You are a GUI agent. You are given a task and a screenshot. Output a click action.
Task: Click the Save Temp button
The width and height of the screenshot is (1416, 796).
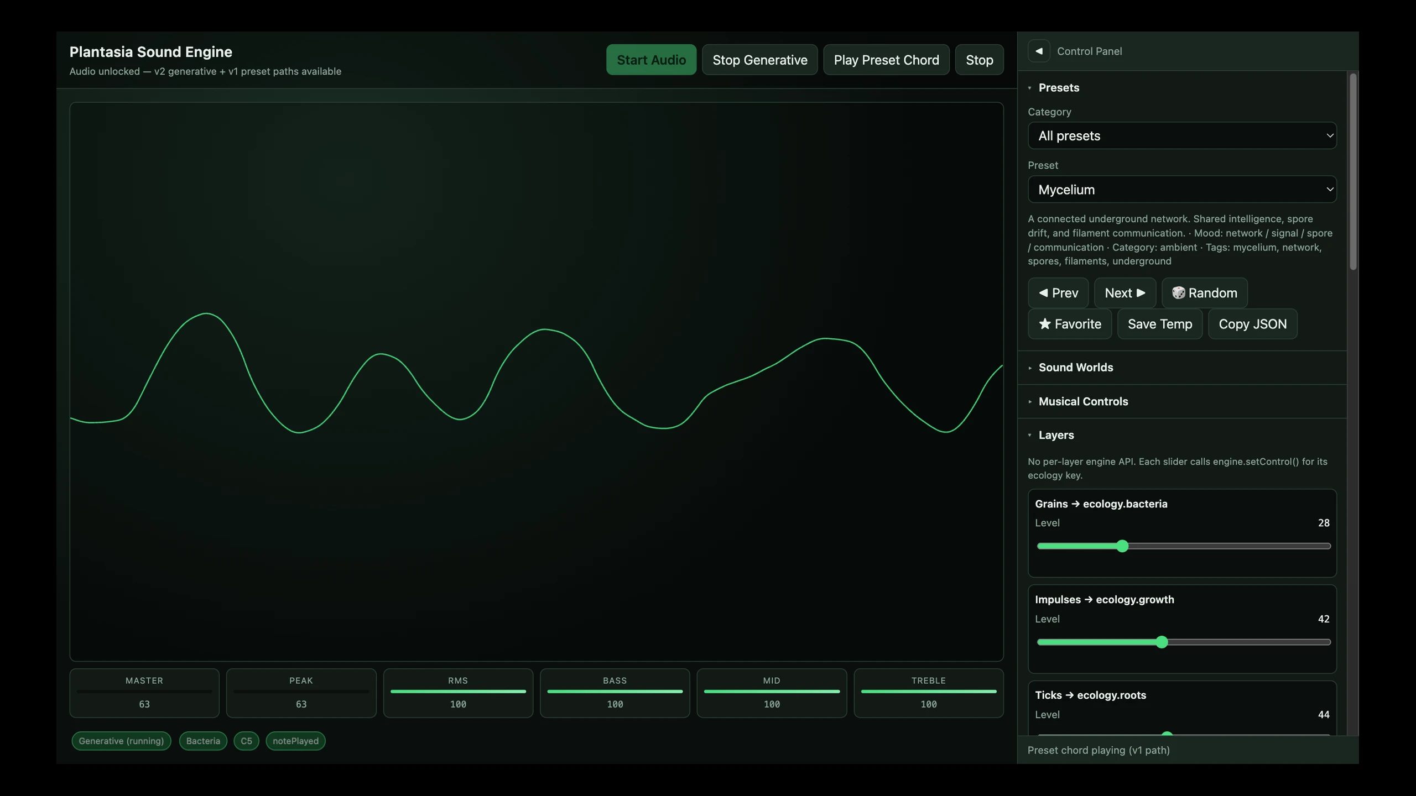point(1160,324)
